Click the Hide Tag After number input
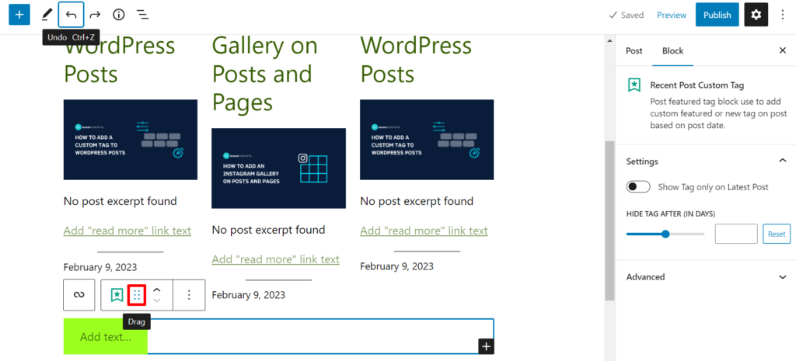Screen dimensions: 796x361 tap(736, 234)
